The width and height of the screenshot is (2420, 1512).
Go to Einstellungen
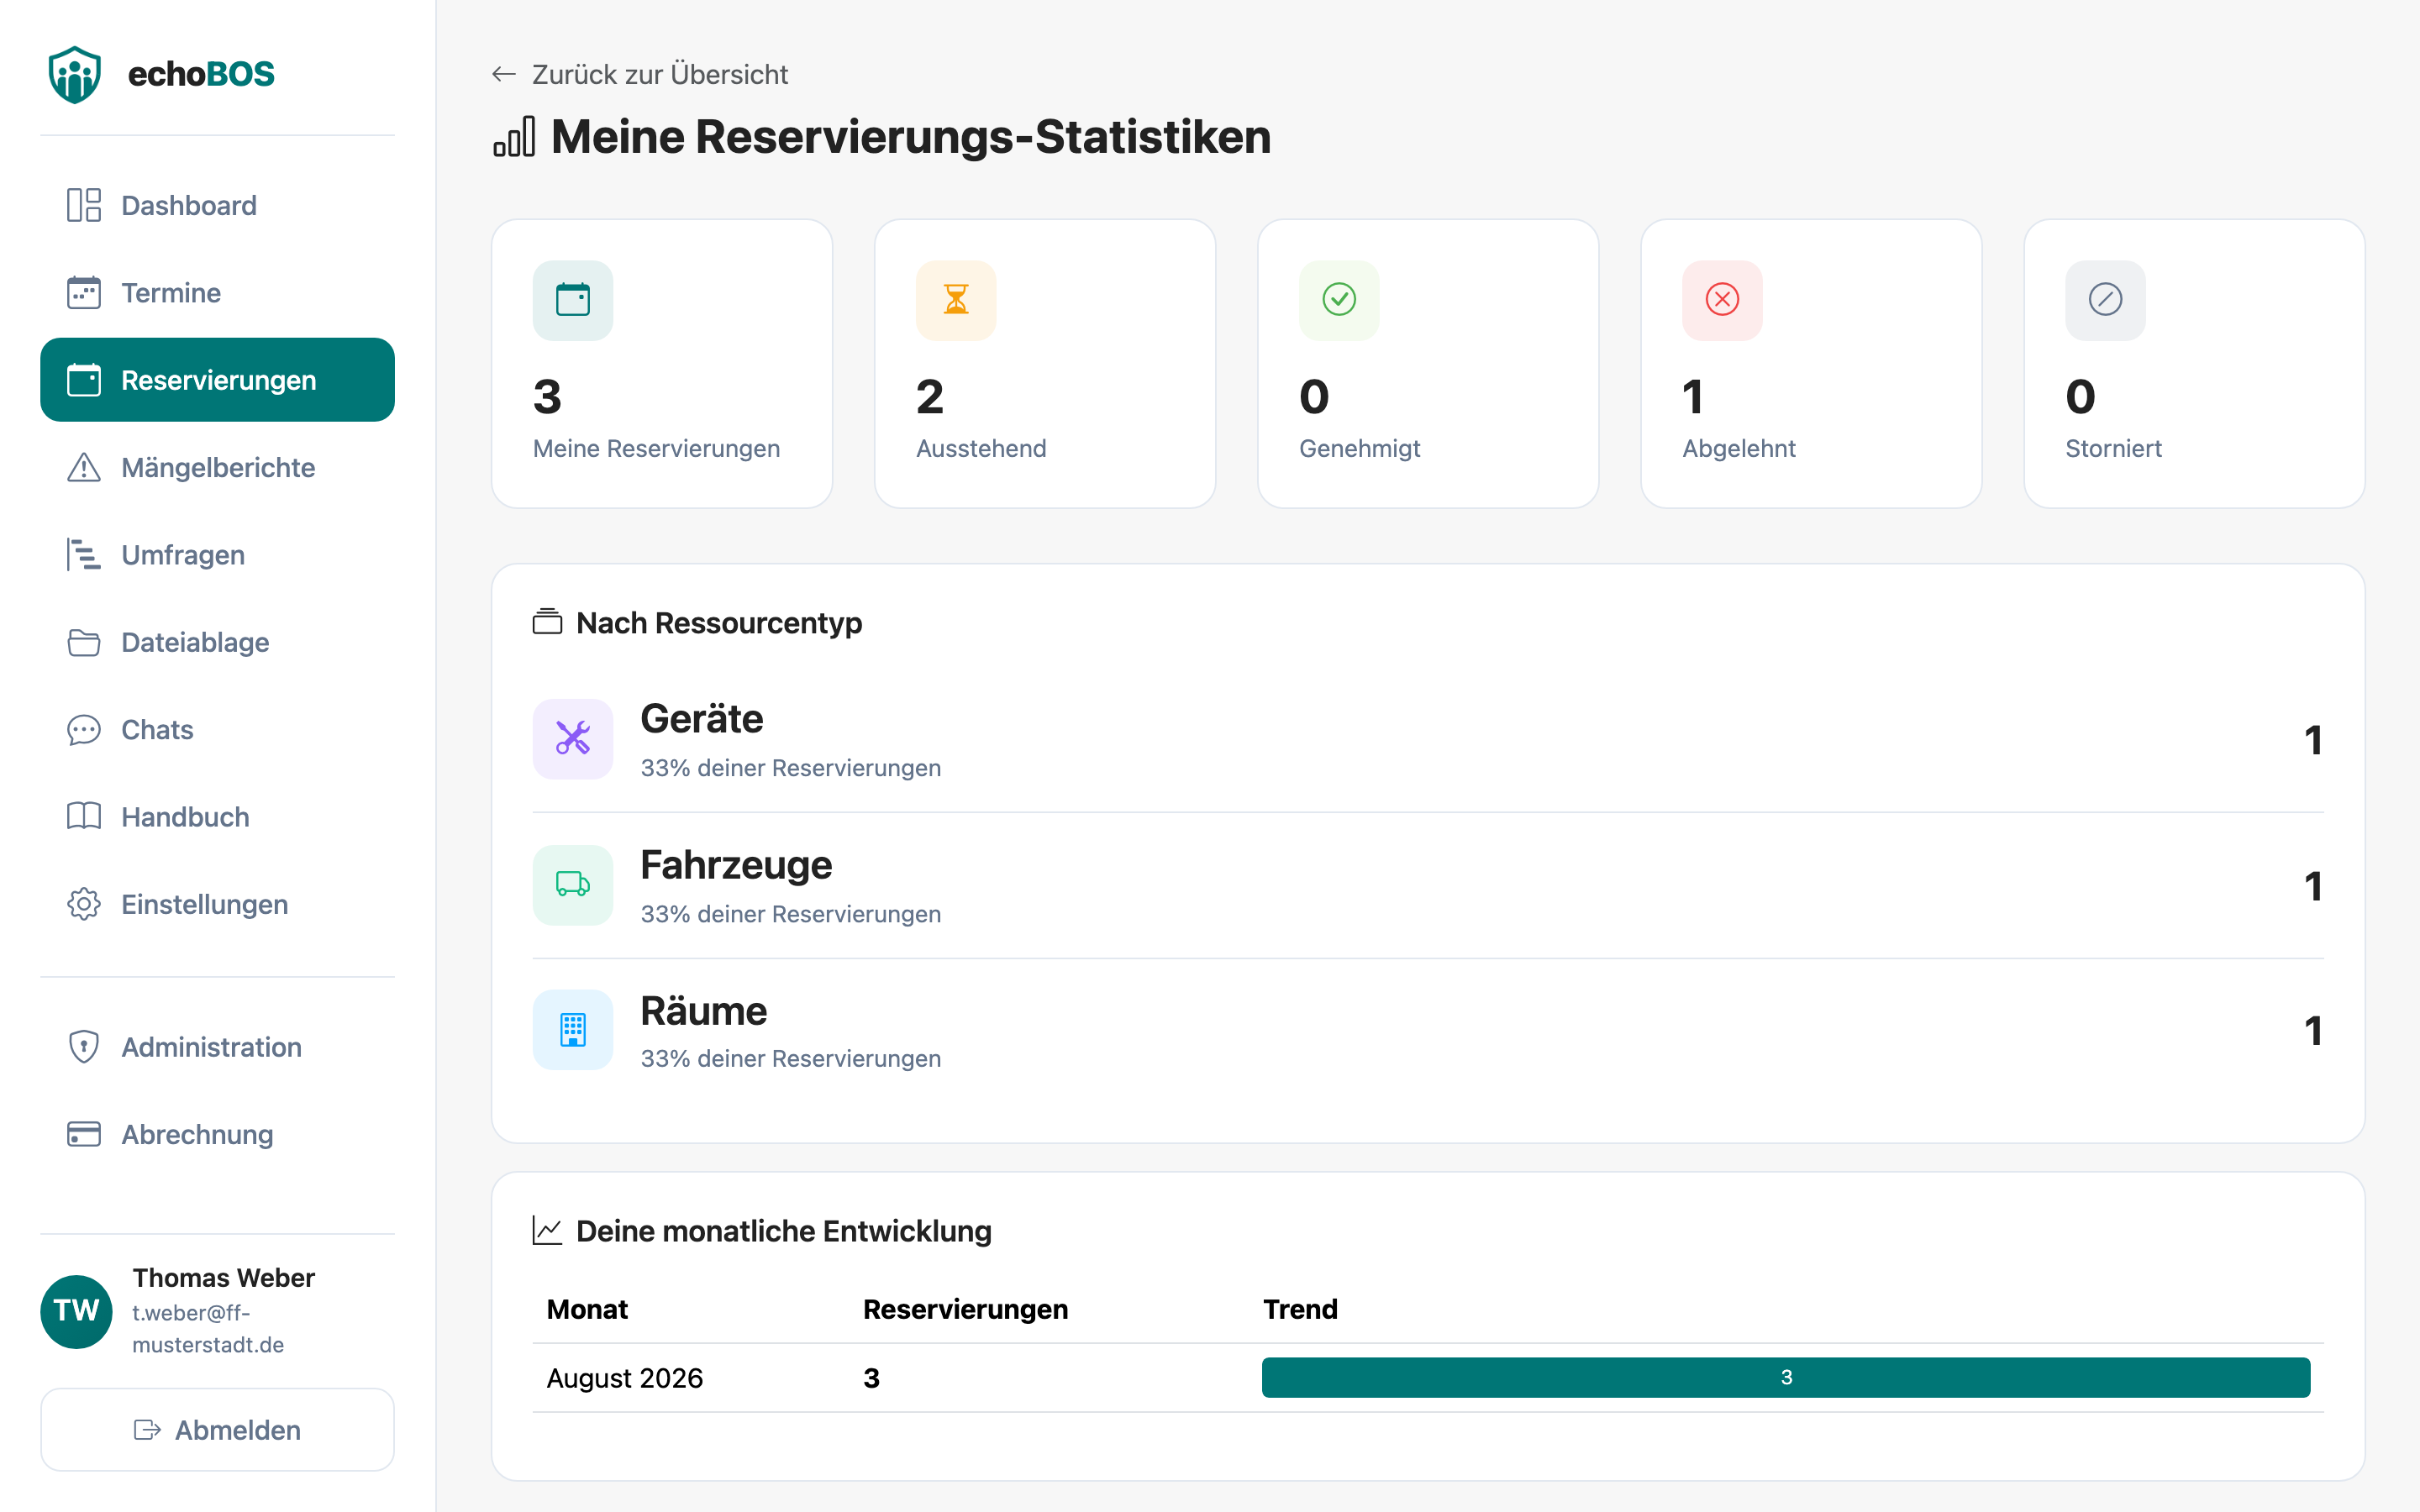point(217,904)
